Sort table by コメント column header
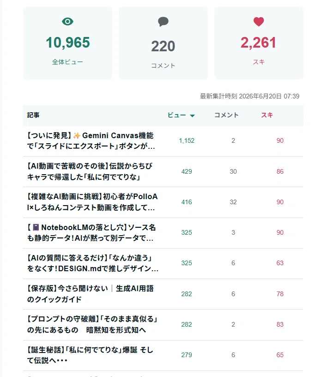321x377 pixels. (226, 115)
